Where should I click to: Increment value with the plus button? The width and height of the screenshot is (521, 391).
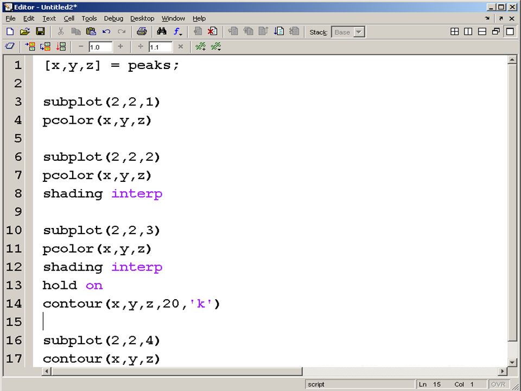120,47
